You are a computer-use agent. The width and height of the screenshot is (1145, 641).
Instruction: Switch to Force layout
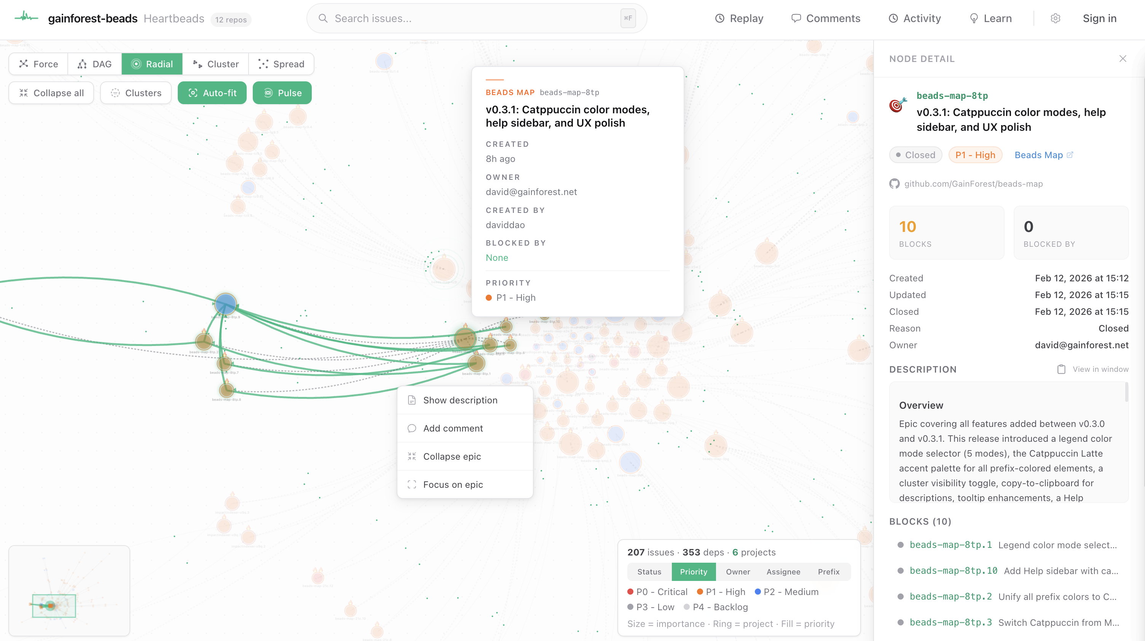click(x=39, y=64)
